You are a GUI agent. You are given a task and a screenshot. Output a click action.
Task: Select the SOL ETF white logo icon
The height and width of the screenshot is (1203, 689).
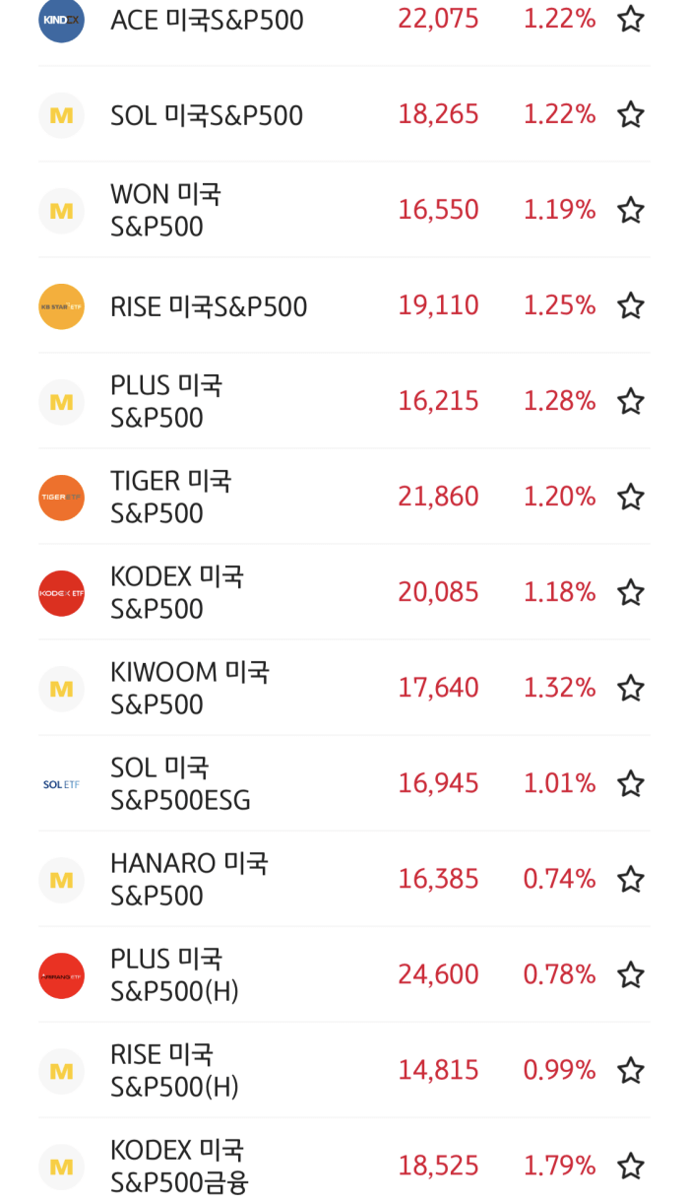click(61, 783)
